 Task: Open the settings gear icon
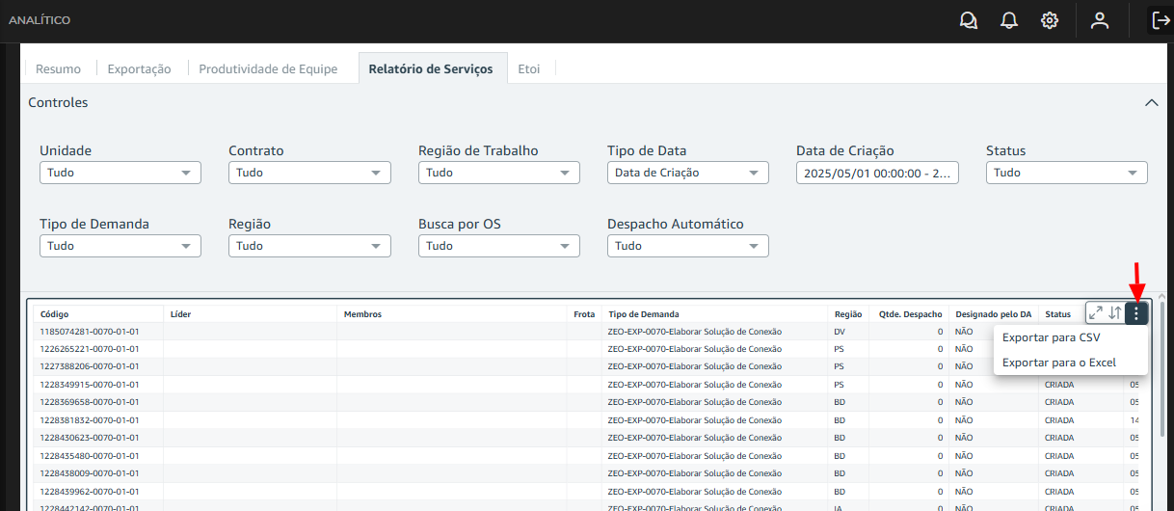(x=1050, y=20)
